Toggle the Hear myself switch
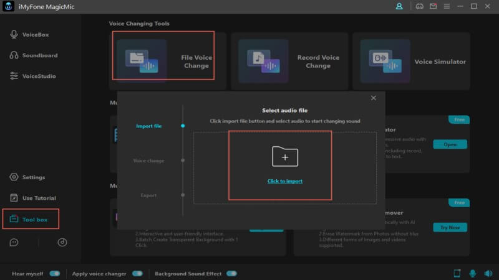 point(55,273)
